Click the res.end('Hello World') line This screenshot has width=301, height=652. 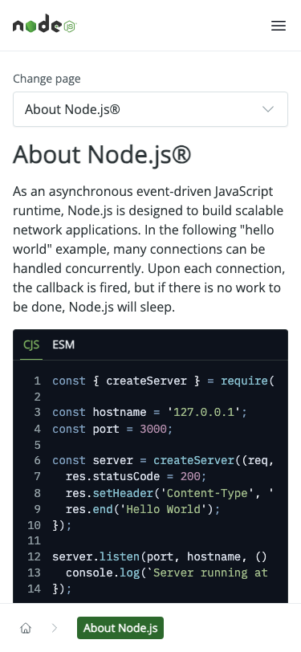142,509
